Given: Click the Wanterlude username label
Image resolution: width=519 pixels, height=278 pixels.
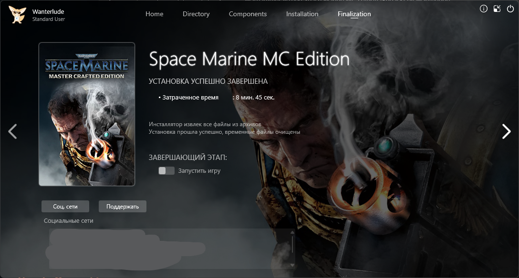Looking at the screenshot, I should tap(48, 11).
